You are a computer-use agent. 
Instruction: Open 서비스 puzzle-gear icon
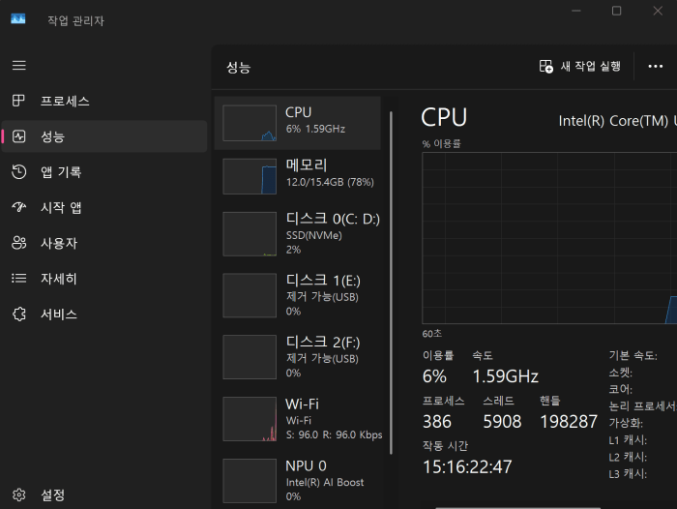(x=19, y=314)
